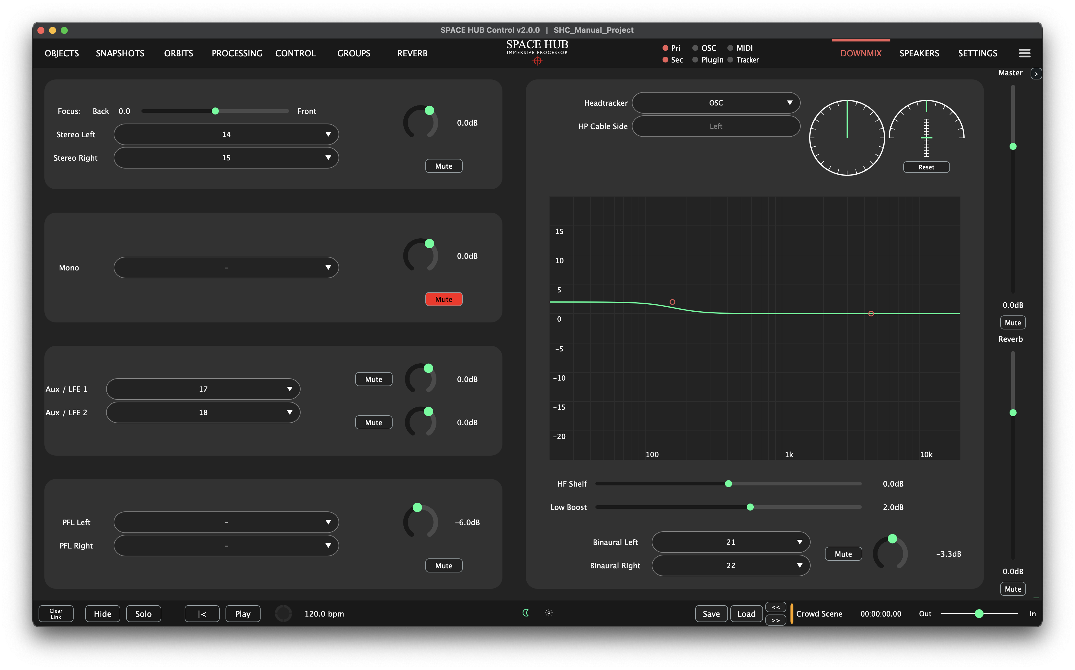The width and height of the screenshot is (1075, 670).
Task: Click the SPACE HUB crosshair logo
Action: point(537,61)
